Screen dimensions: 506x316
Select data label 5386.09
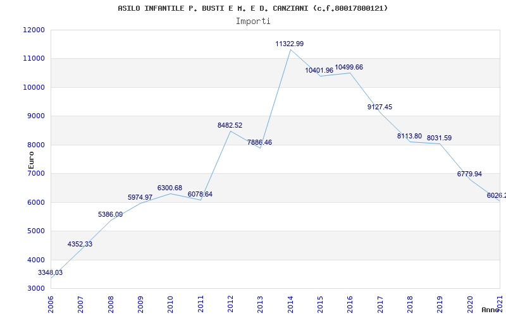(x=110, y=214)
